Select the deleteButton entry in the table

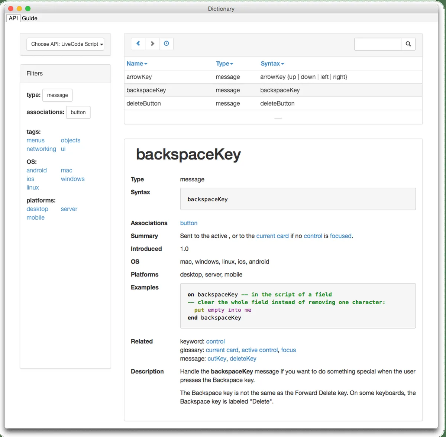point(143,104)
